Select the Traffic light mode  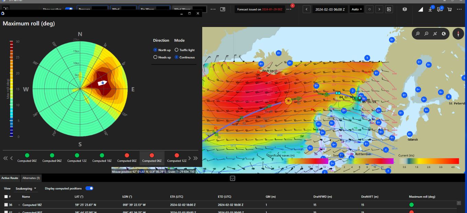[x=185, y=50]
